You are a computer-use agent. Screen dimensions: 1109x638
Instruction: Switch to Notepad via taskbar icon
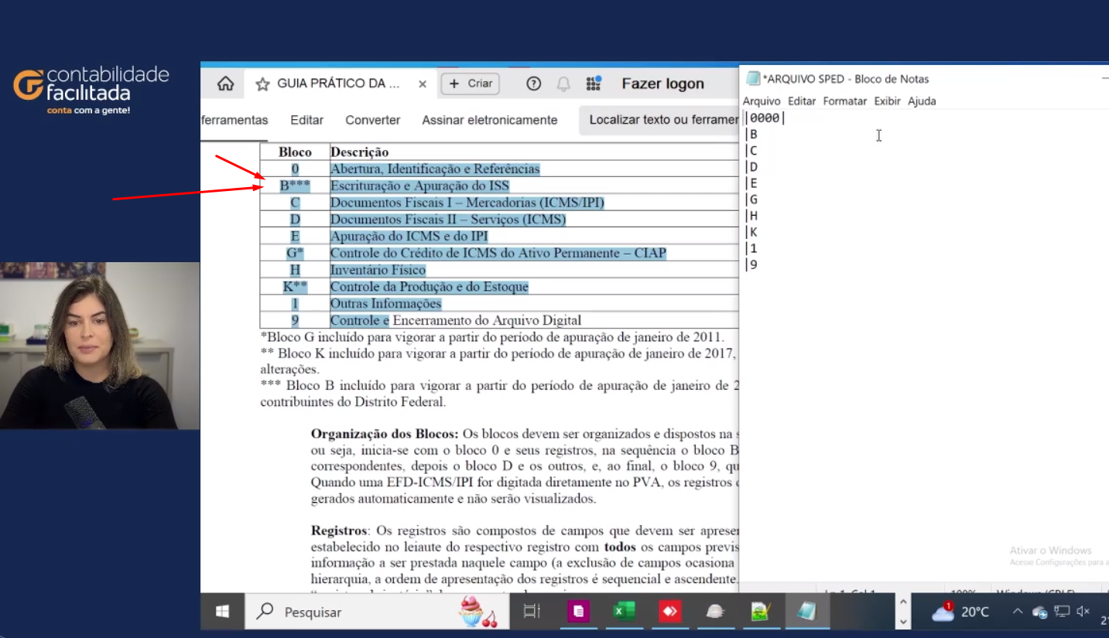(x=806, y=612)
